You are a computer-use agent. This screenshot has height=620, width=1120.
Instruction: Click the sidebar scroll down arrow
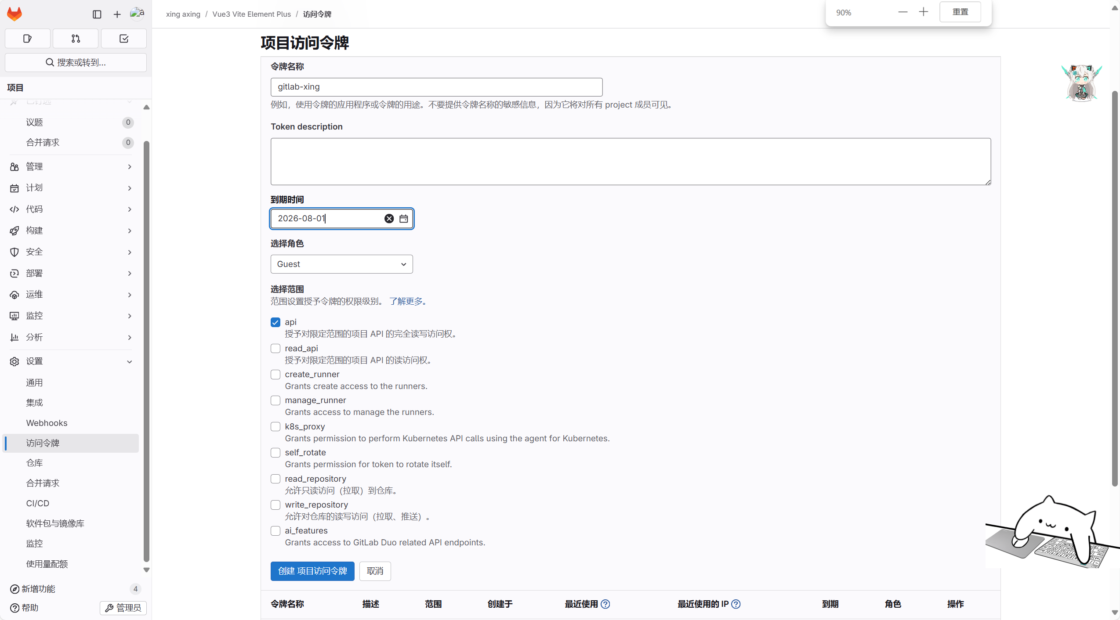[147, 570]
